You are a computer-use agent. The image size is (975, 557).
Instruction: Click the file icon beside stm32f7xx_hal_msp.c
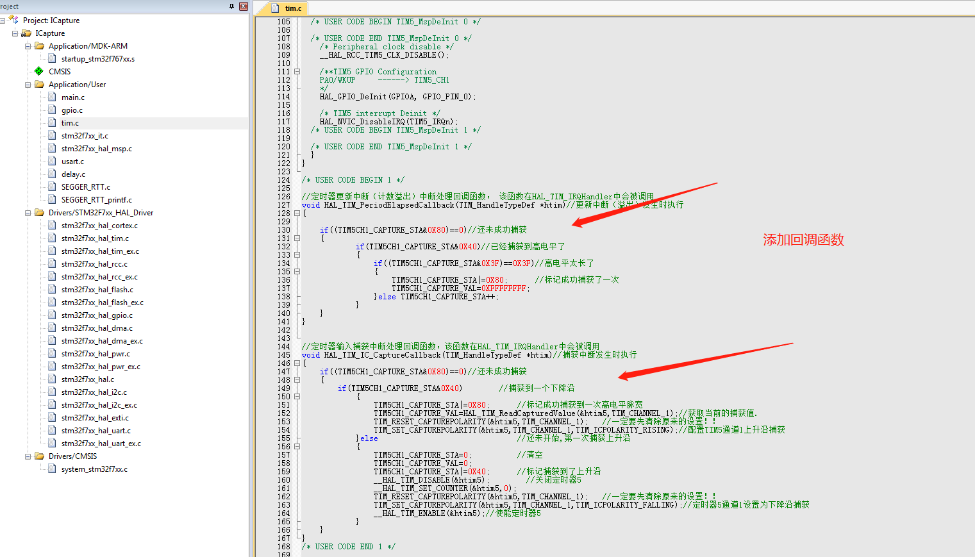pyautogui.click(x=52, y=148)
